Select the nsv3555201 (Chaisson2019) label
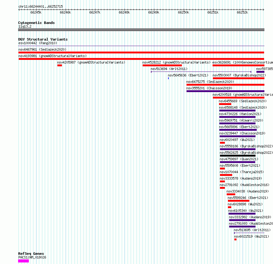This screenshot has height=264, width=273. point(209,88)
